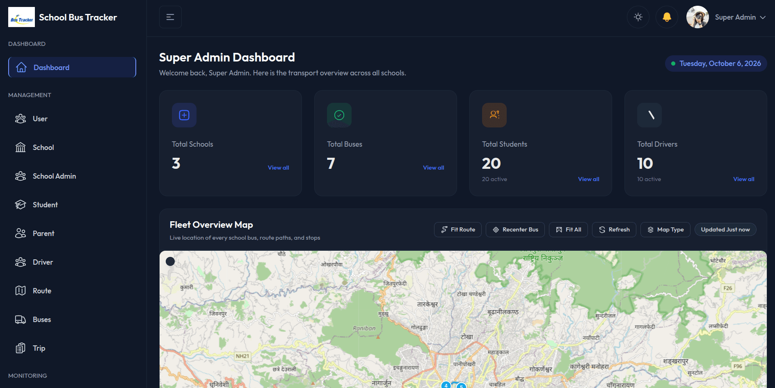This screenshot has height=388, width=775.
Task: Click the bus marker numbered 4
Action: pyautogui.click(x=446, y=385)
